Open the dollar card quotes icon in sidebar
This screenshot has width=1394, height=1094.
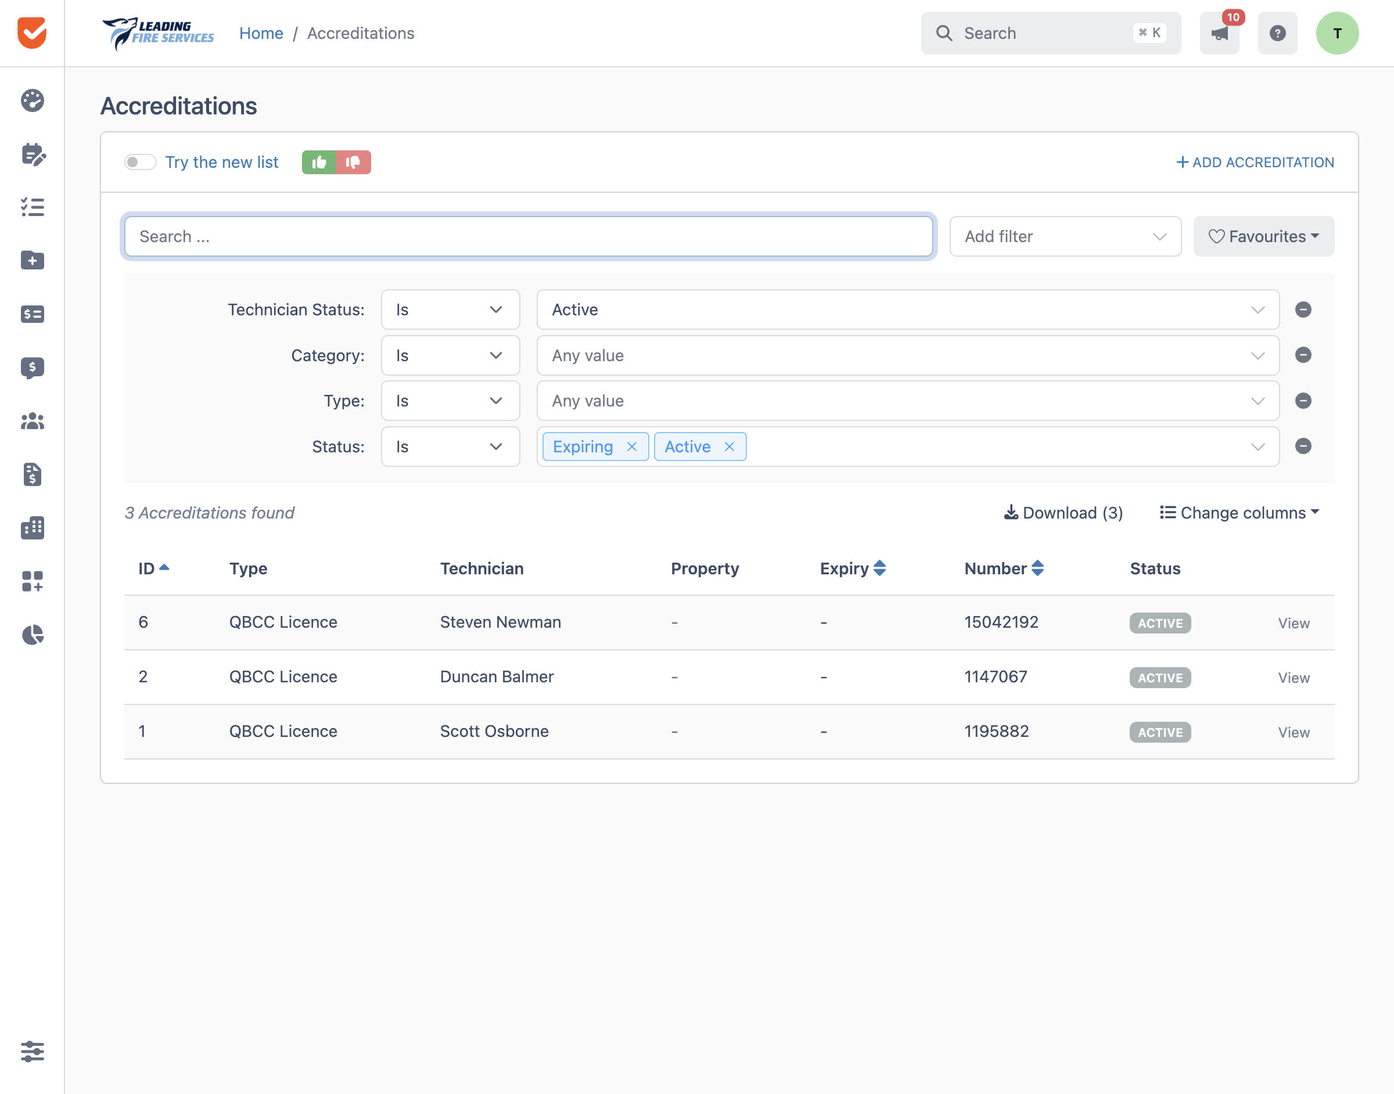point(32,314)
